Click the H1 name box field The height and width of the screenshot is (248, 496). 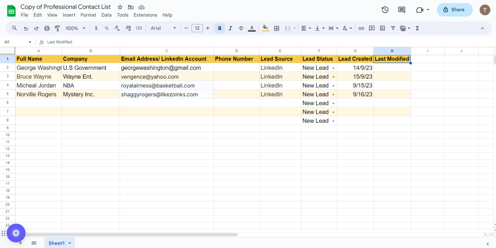pyautogui.click(x=15, y=42)
